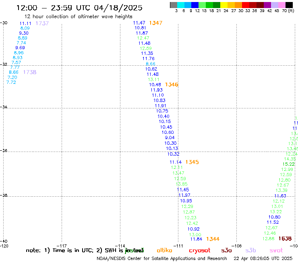Click the wave height value 10.48
Image resolution: width=298 pixels, height=262 pixels.
coord(155,85)
